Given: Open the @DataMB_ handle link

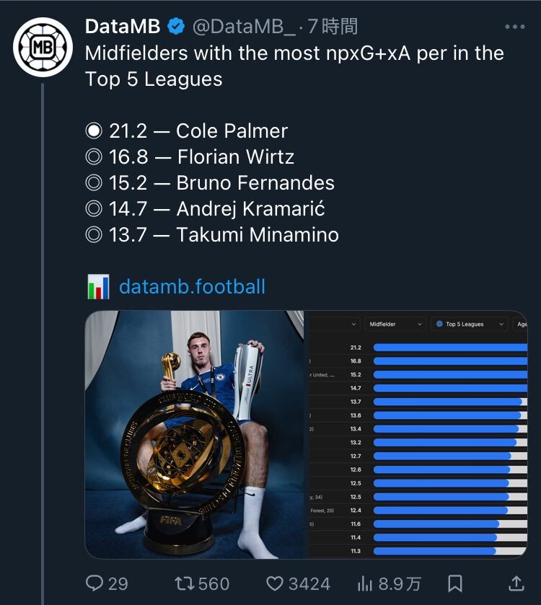Looking at the screenshot, I should tap(244, 27).
